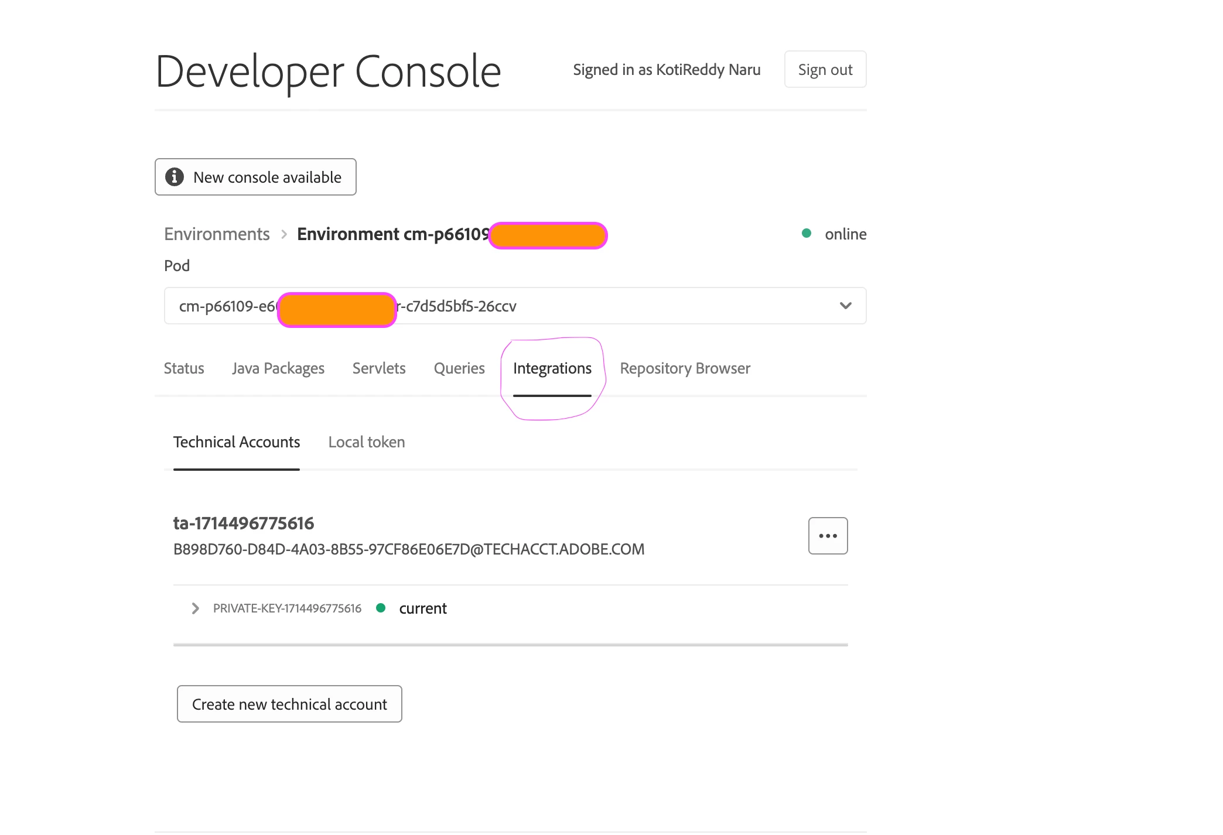Expand the PRIVATE-KEY-1714496775616 row

point(196,608)
